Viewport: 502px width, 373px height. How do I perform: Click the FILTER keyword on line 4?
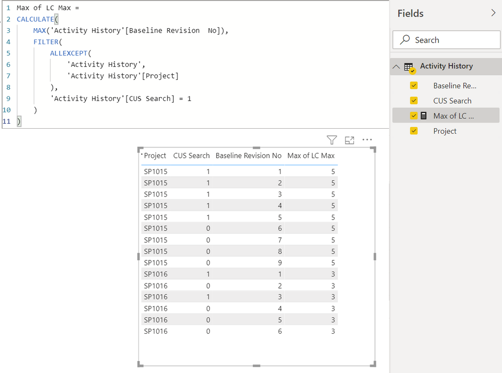coord(46,42)
